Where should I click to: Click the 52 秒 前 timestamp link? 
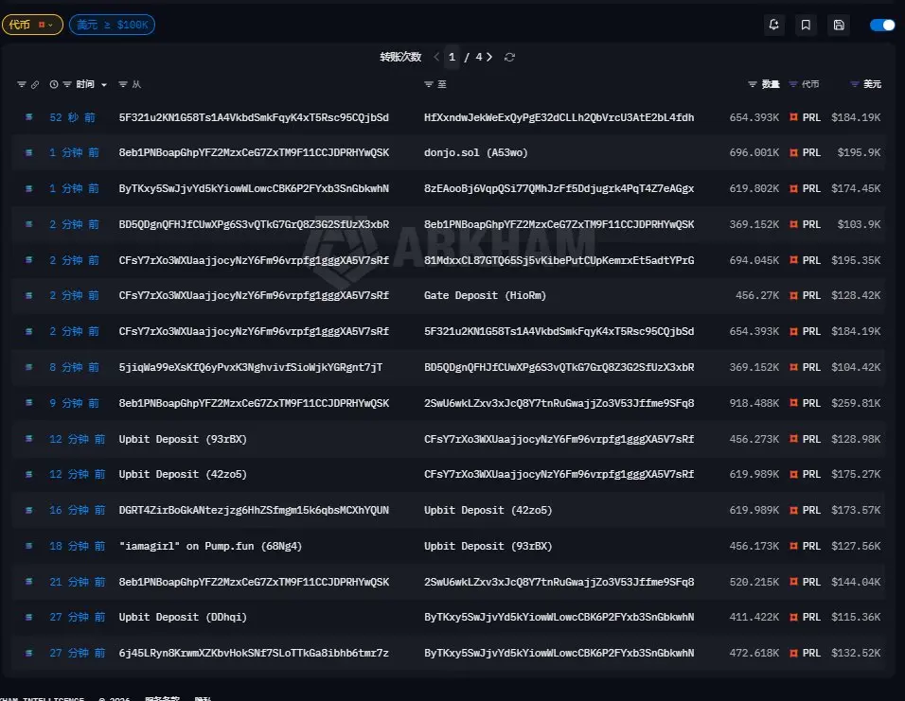72,117
